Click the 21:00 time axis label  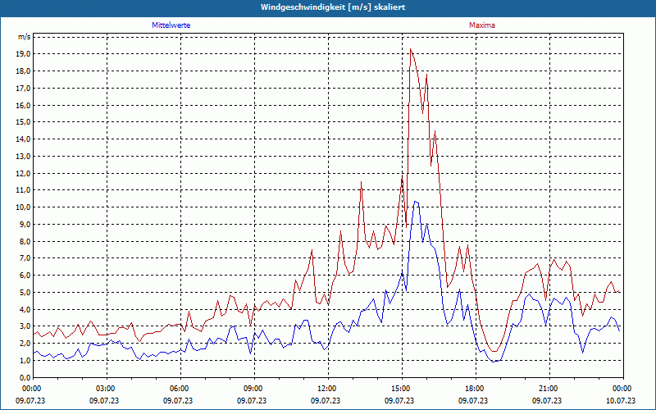click(x=548, y=389)
